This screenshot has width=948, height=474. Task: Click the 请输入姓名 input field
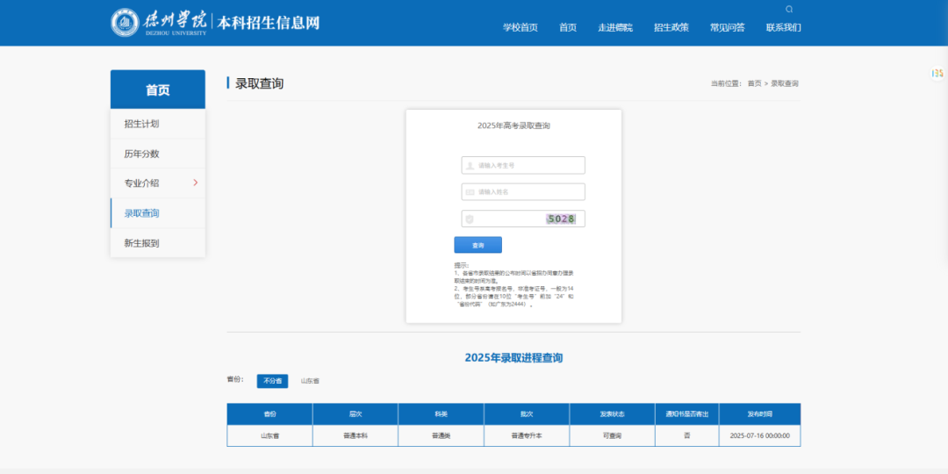click(x=523, y=191)
